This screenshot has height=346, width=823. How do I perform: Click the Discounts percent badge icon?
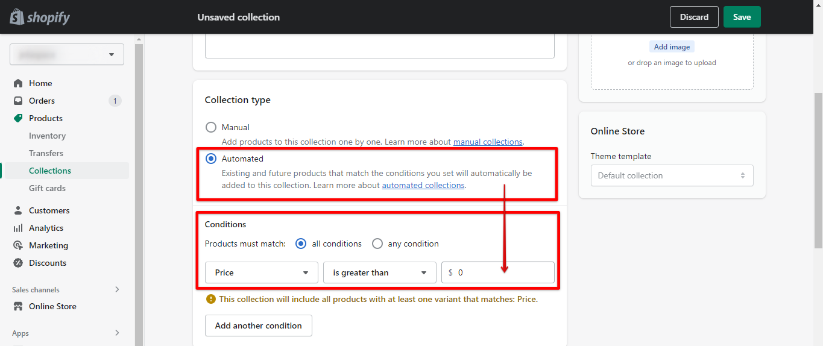click(x=18, y=263)
